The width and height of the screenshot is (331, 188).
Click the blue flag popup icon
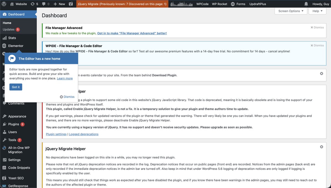[x=12, y=59]
